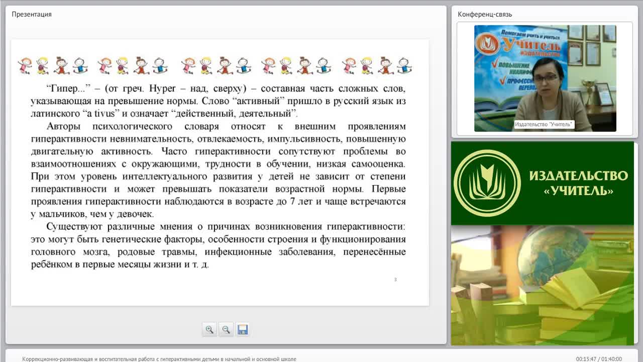Click the 00:15:47 / 01:40:00 time indicator
The width and height of the screenshot is (643, 362).
599,358
